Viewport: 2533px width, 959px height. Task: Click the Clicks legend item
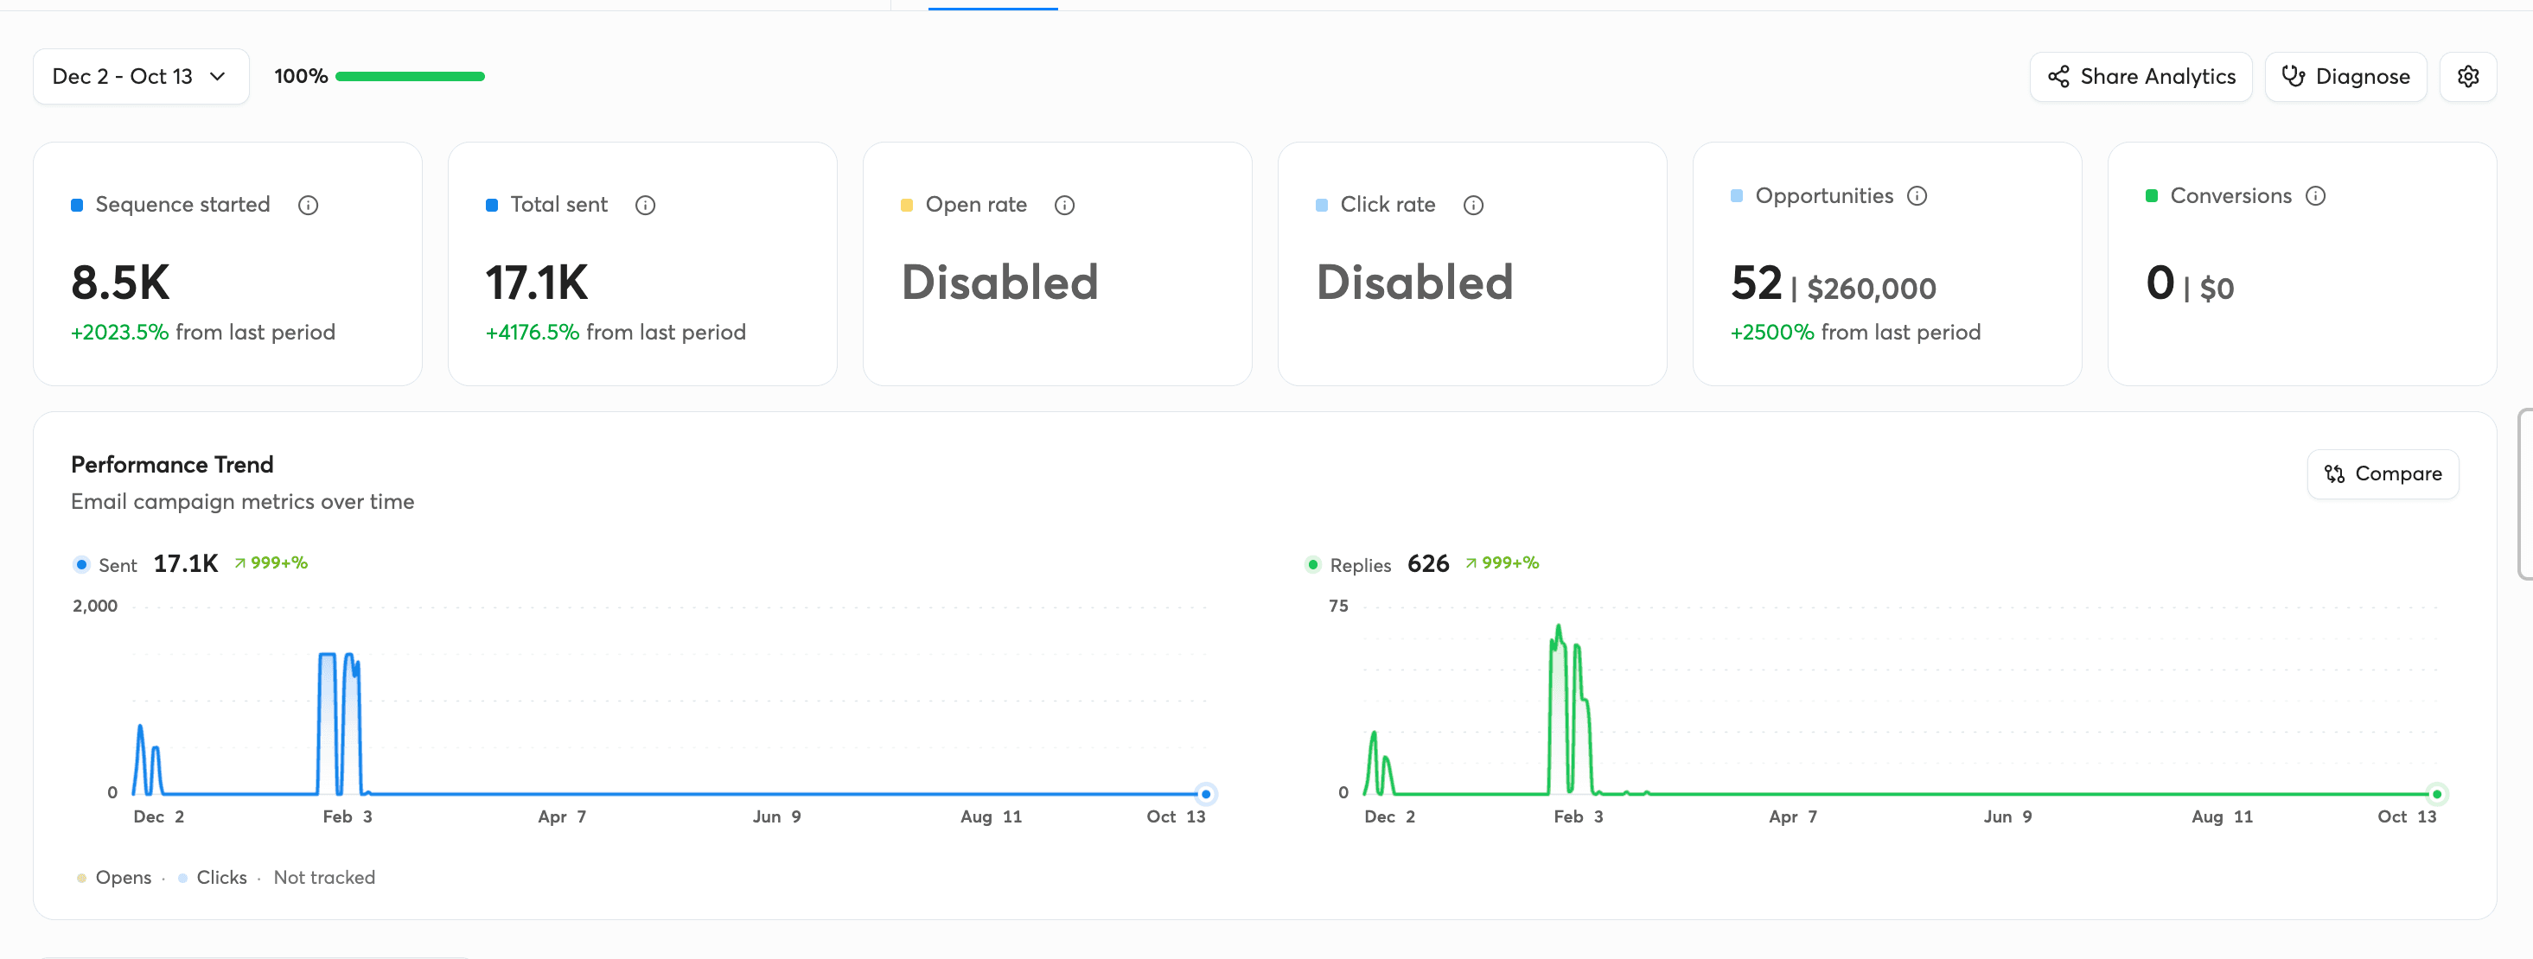[x=213, y=878]
